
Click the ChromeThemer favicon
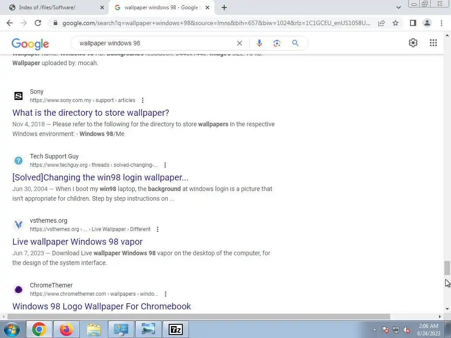click(x=18, y=290)
